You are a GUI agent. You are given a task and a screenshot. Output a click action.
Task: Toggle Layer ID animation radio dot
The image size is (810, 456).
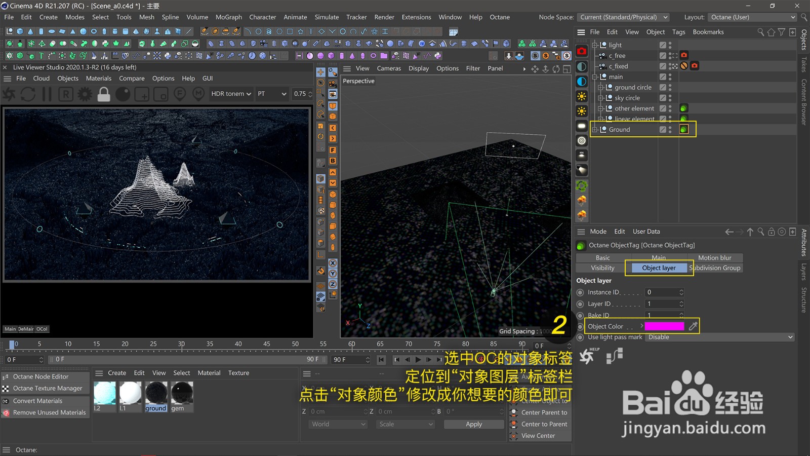580,304
